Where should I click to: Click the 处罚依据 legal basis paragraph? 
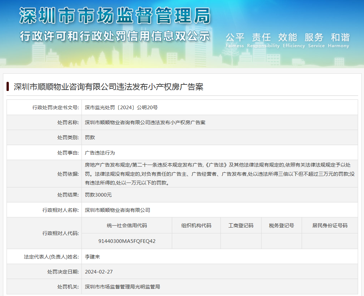pyautogui.click(x=220, y=174)
